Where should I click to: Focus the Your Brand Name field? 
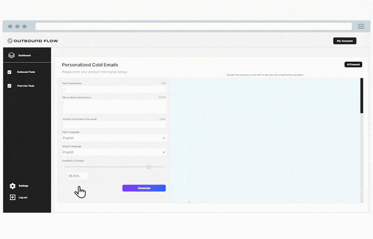pyautogui.click(x=114, y=89)
